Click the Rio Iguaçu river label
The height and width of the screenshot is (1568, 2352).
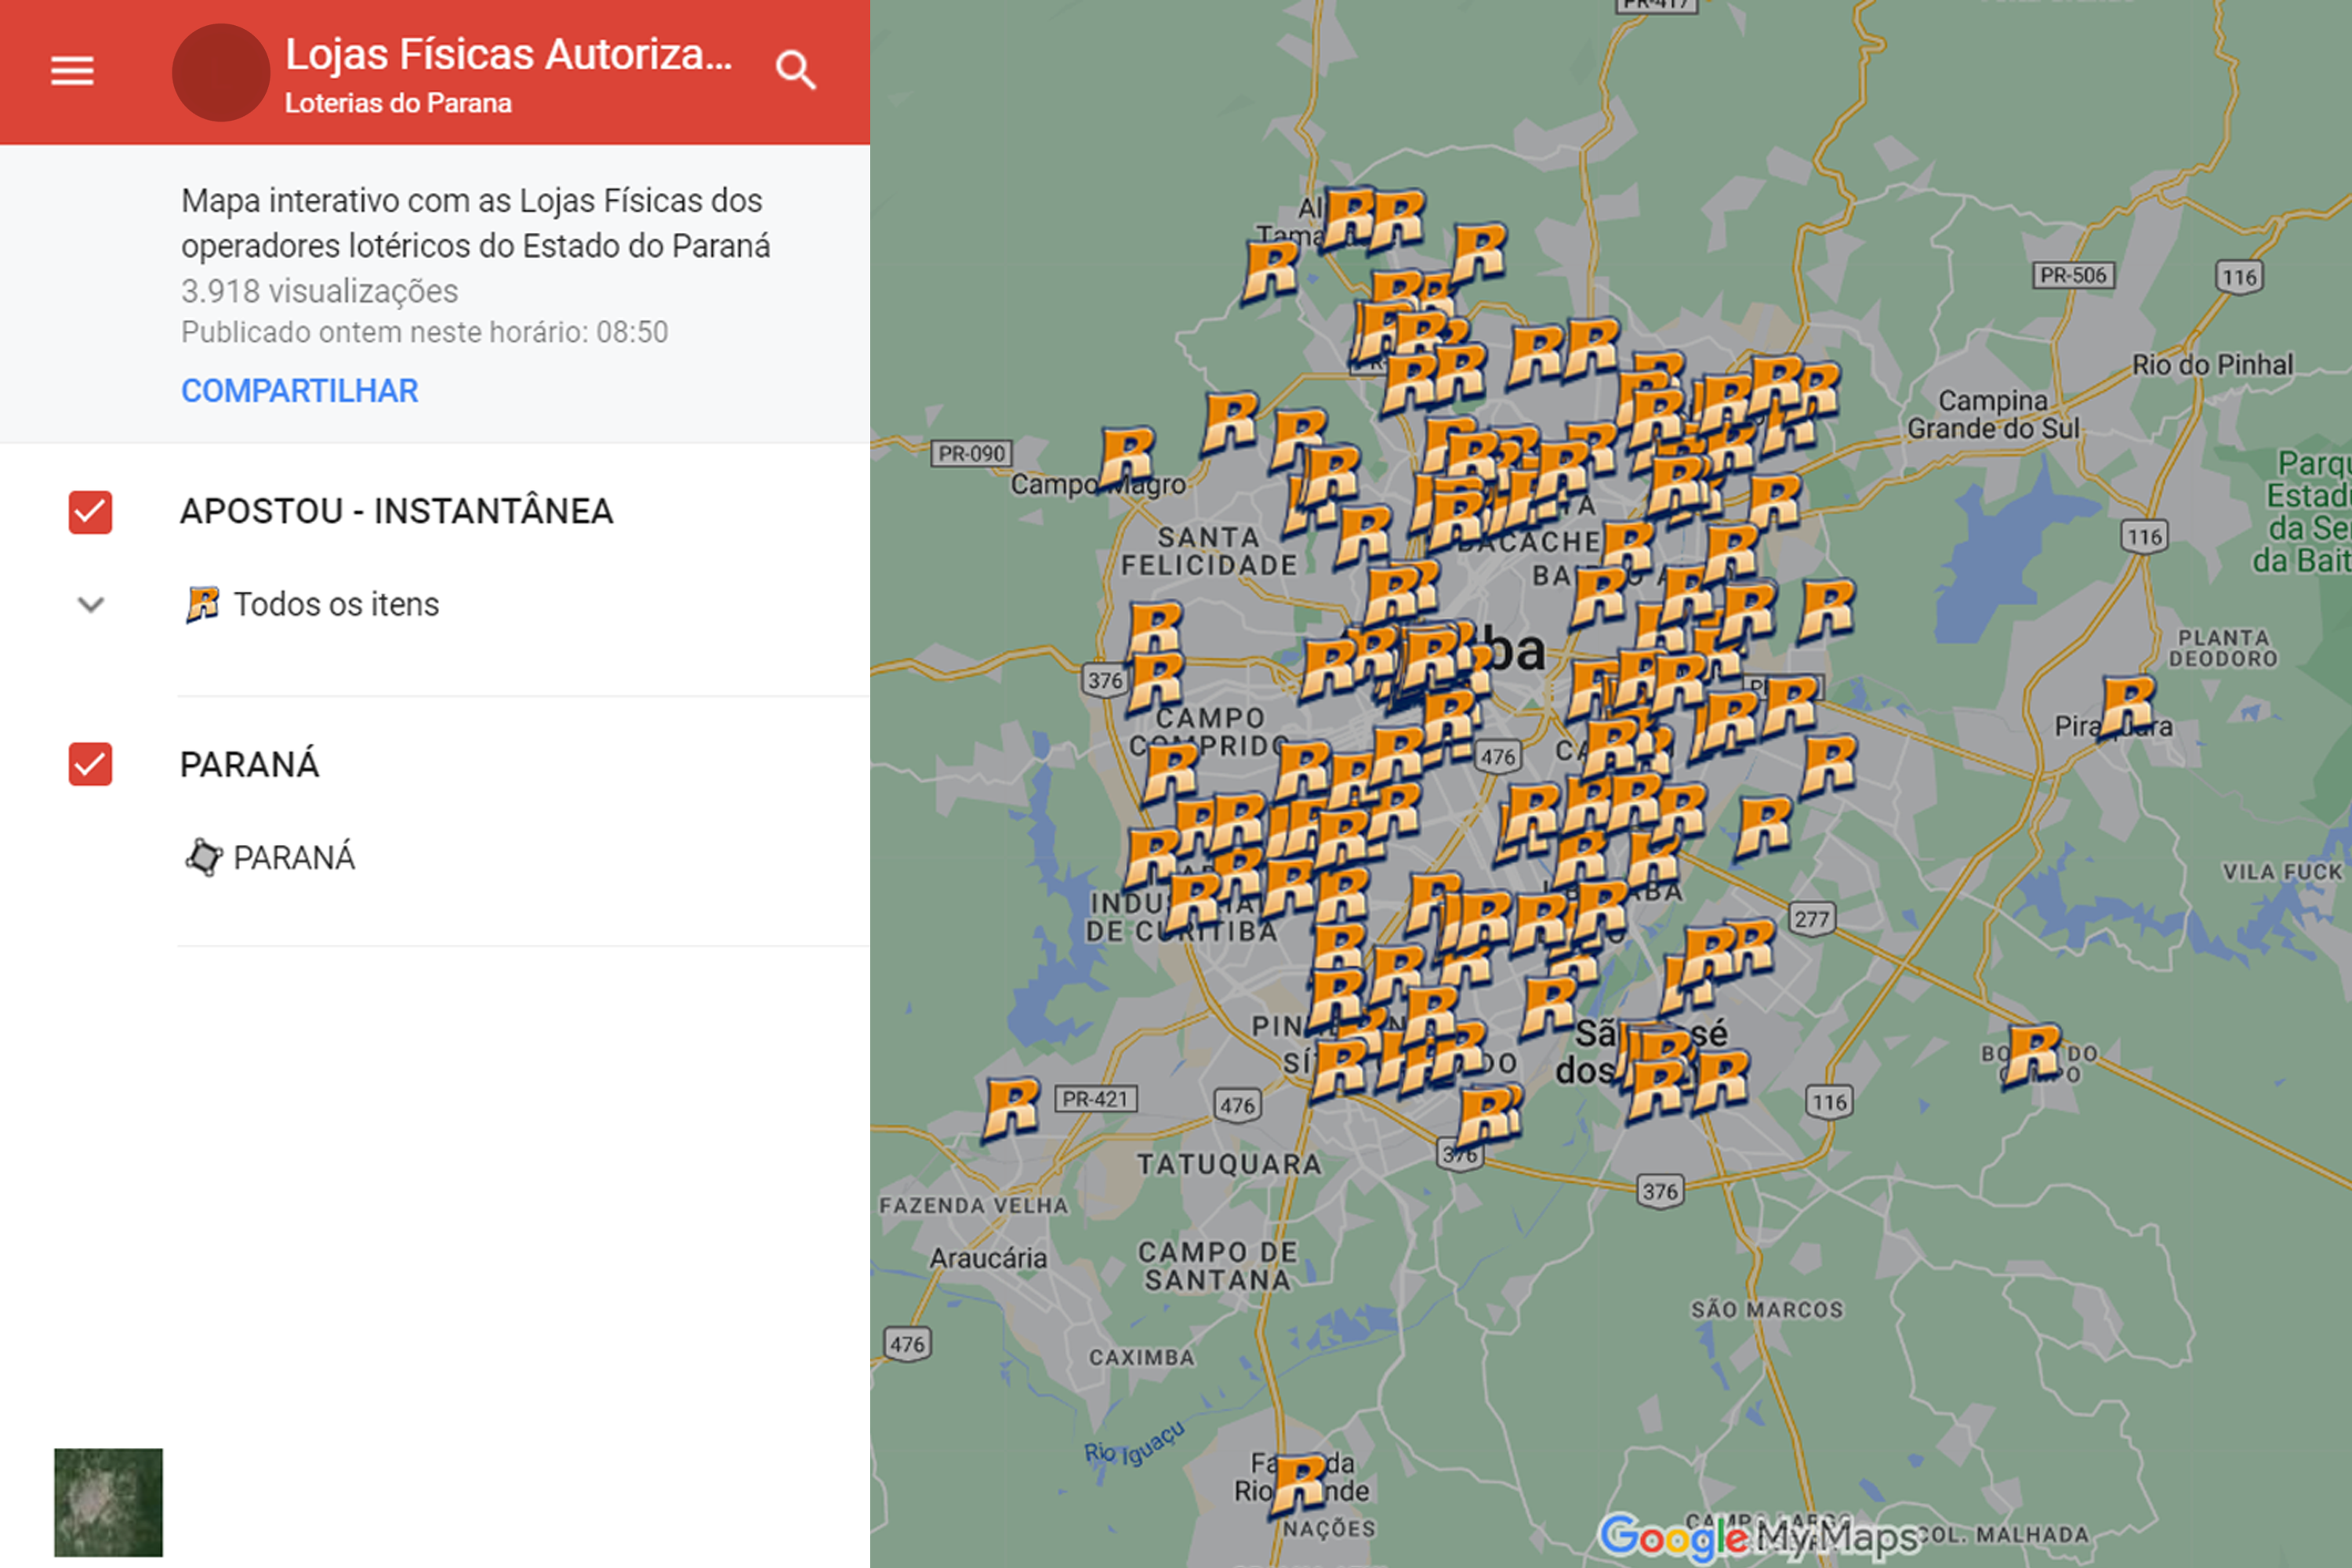[1134, 1443]
